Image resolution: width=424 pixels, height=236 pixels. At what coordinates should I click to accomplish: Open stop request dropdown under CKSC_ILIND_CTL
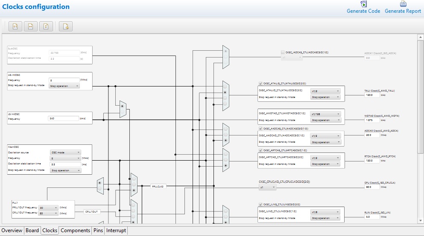tap(325, 218)
